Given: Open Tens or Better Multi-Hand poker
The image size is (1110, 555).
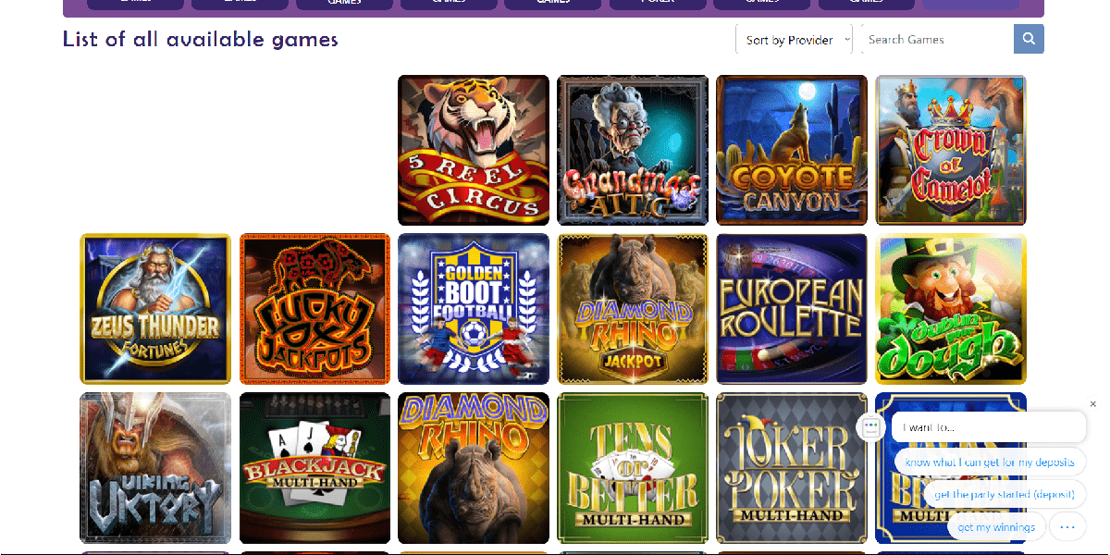Looking at the screenshot, I should coord(633,468).
